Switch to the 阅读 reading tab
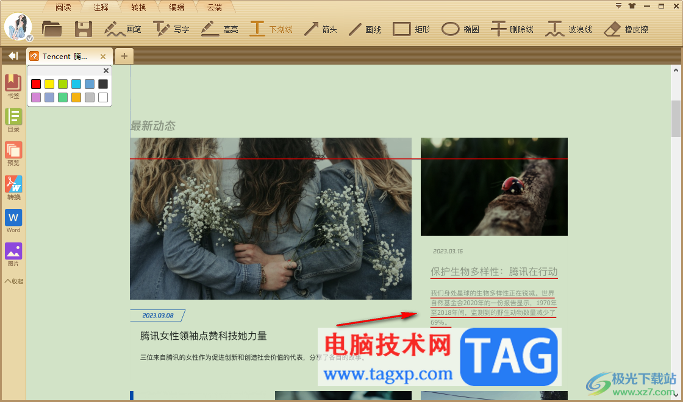 coord(63,7)
